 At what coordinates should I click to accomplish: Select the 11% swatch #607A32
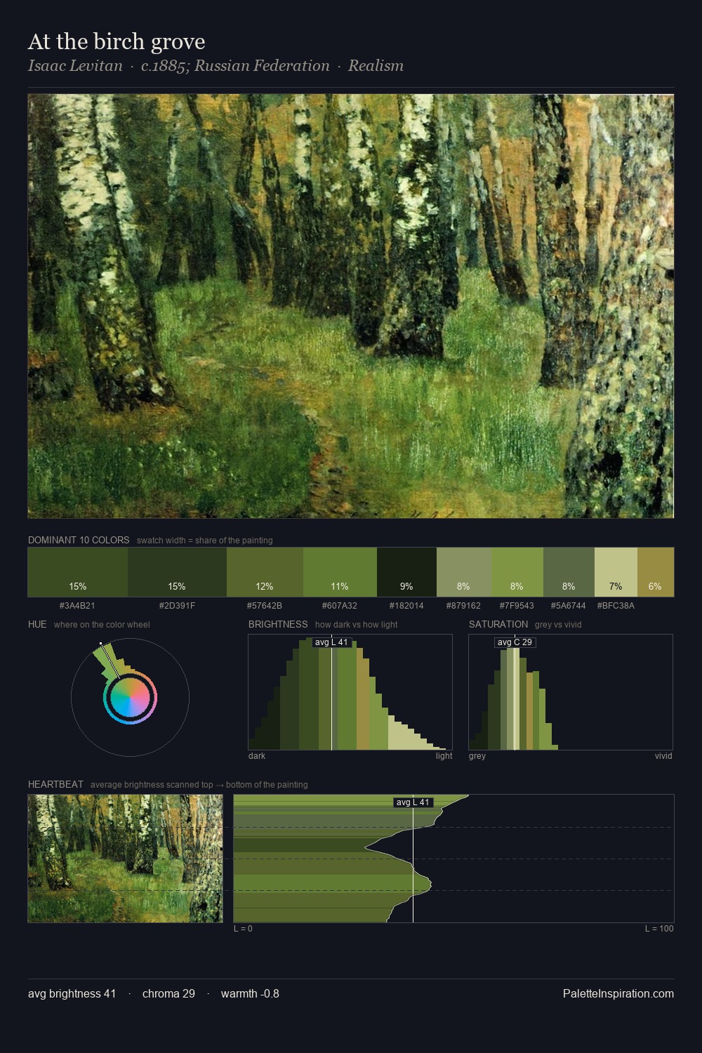(x=340, y=572)
